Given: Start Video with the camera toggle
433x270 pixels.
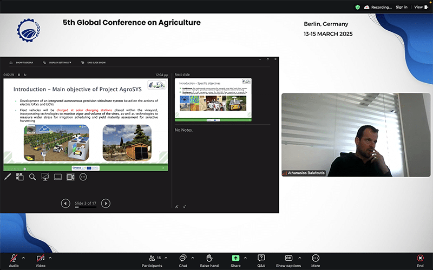Looking at the screenshot, I should click(40, 261).
